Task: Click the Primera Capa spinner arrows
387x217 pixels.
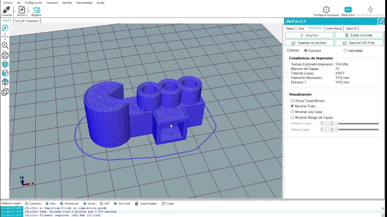Action: pos(332,123)
